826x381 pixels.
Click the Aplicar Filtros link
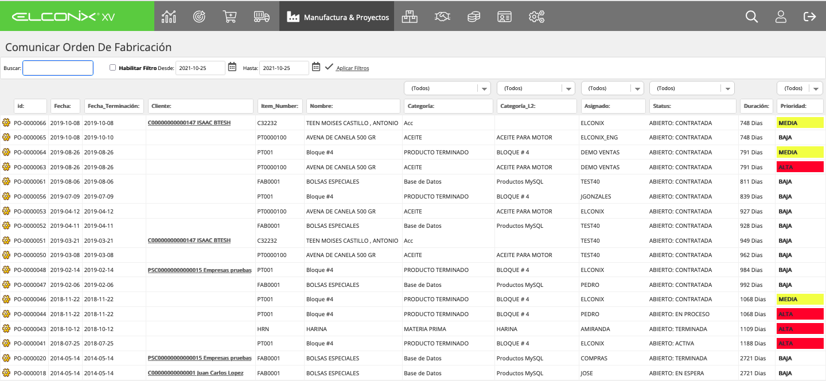point(352,68)
